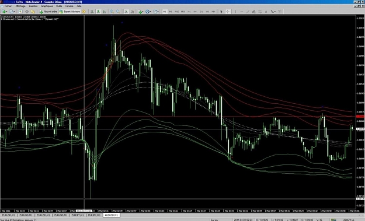
Task: Select the W1 timeframe button
Action: 207,12
